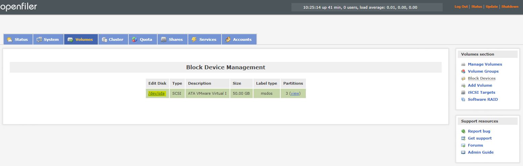Click the Shutdown link in header
The image size is (523, 166).
[510, 7]
